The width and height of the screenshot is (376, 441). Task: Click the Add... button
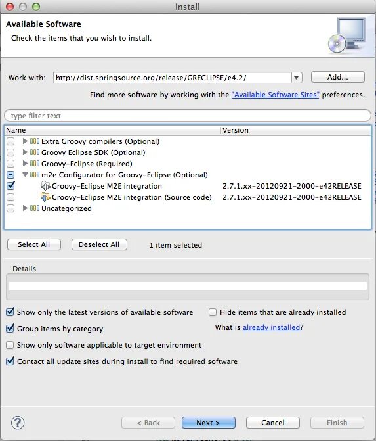(x=338, y=77)
